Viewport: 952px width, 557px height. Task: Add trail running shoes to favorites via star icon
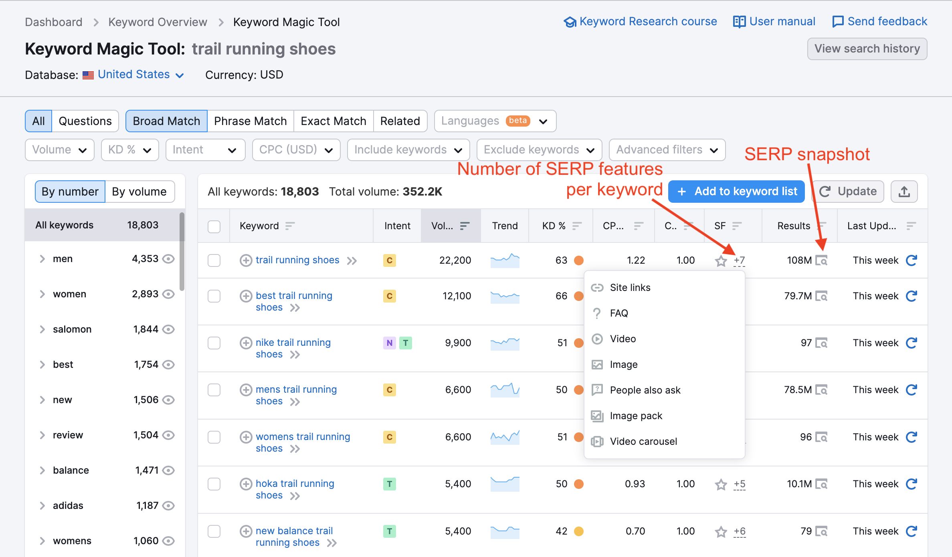coord(720,260)
